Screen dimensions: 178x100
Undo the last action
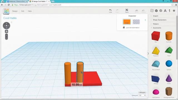pyautogui.click(x=110, y=11)
